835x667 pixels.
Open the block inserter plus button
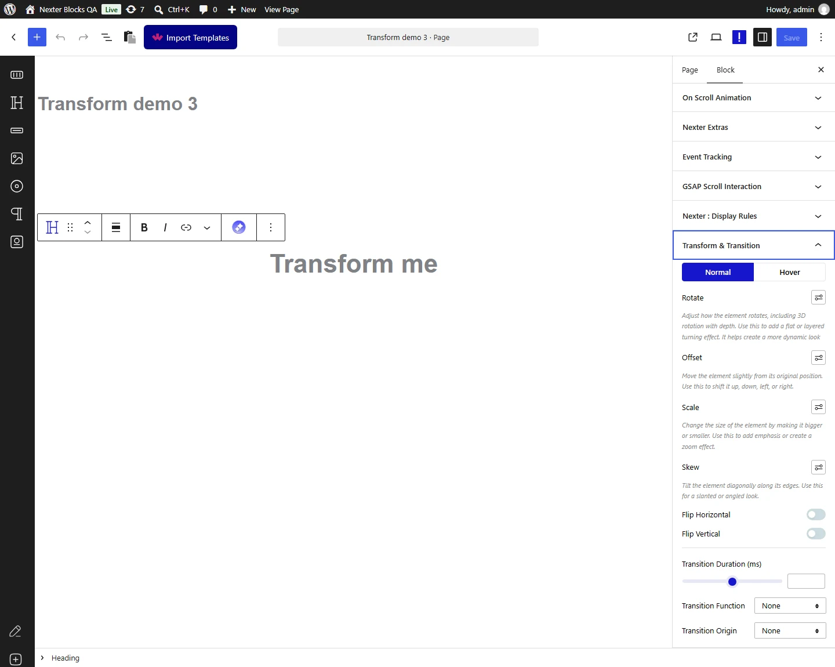pyautogui.click(x=37, y=37)
